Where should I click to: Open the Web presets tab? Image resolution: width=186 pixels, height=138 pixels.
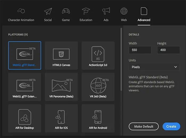pos(124,15)
